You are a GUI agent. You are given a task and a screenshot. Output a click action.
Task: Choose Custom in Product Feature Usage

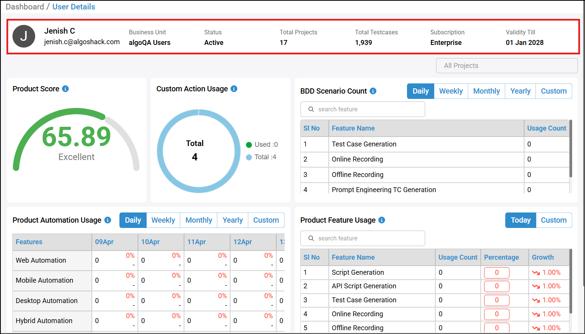[554, 220]
